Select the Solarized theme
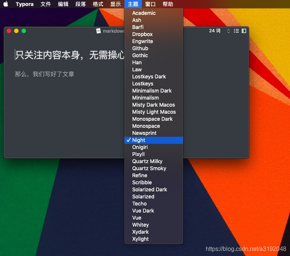Viewport: 290px width, 256px height. (x=154, y=197)
